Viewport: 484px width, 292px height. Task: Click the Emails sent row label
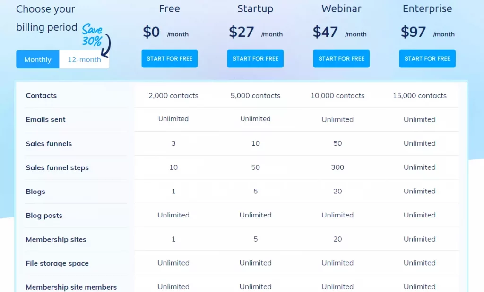click(46, 119)
